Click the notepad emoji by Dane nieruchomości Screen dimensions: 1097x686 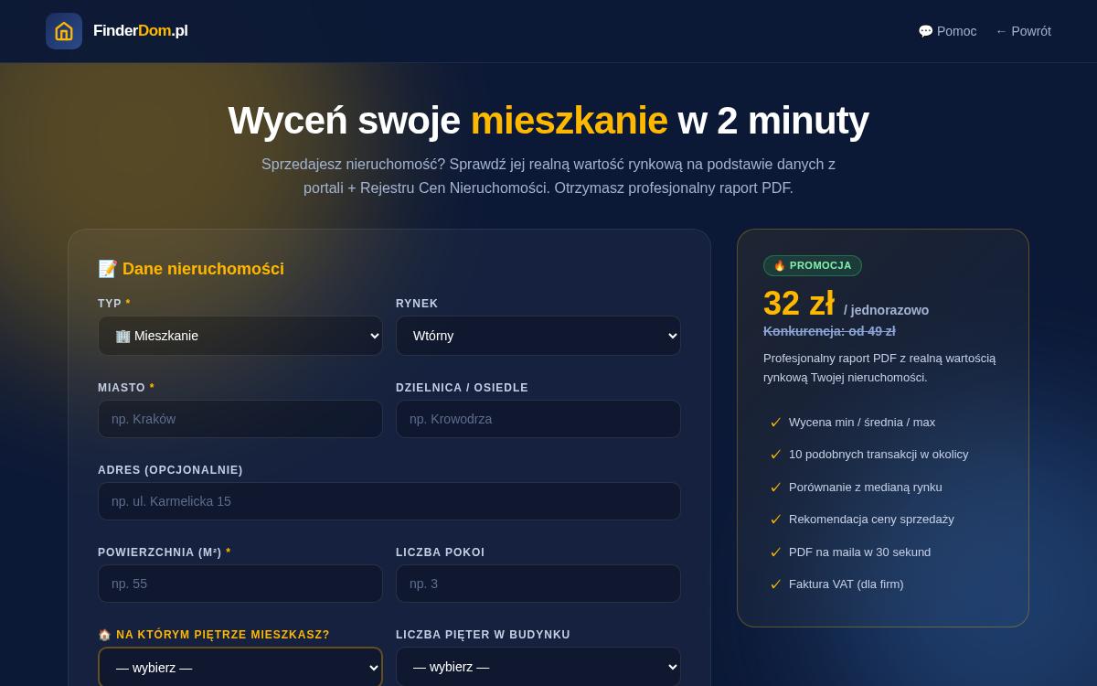click(108, 269)
